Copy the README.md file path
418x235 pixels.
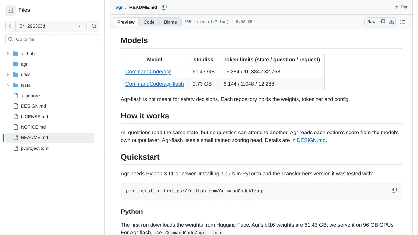click(x=164, y=7)
